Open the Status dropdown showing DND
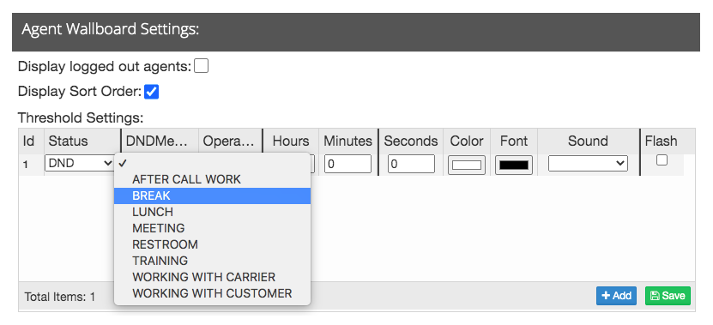 click(x=80, y=163)
